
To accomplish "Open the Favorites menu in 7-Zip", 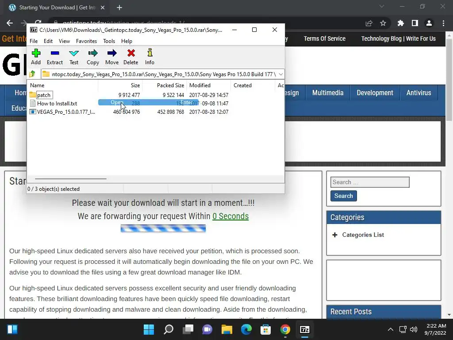I will [x=86, y=41].
